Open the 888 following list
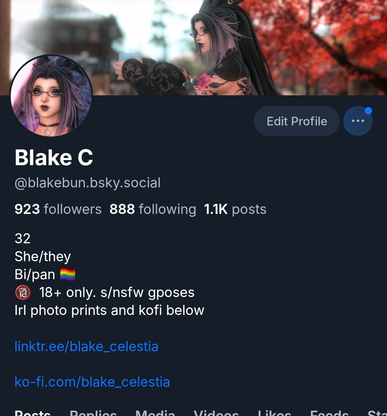The image size is (387, 416). (153, 209)
